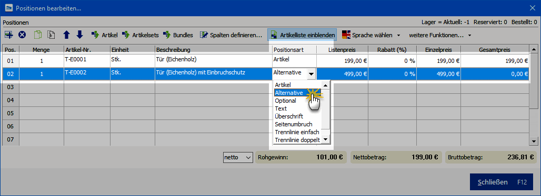Click the Artikel-Nr. column header
541x196 pixels.
click(x=87, y=50)
